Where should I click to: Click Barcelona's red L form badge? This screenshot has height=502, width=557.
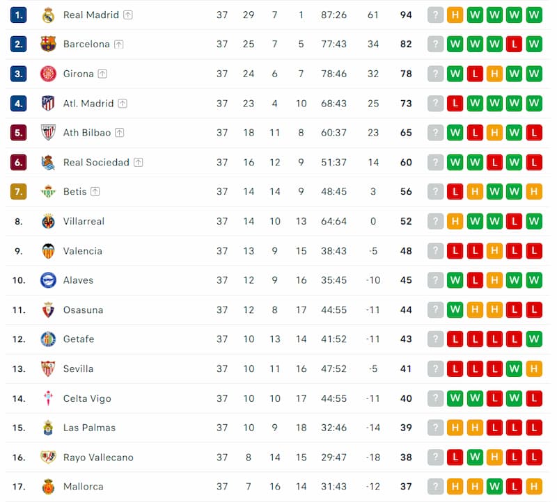(x=515, y=44)
